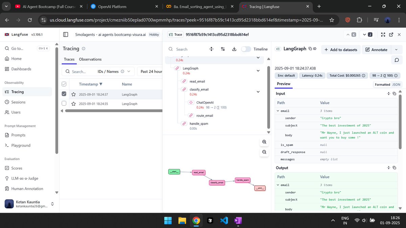Open File Explorer from the taskbar
The height and width of the screenshot is (228, 406).
pos(182,221)
